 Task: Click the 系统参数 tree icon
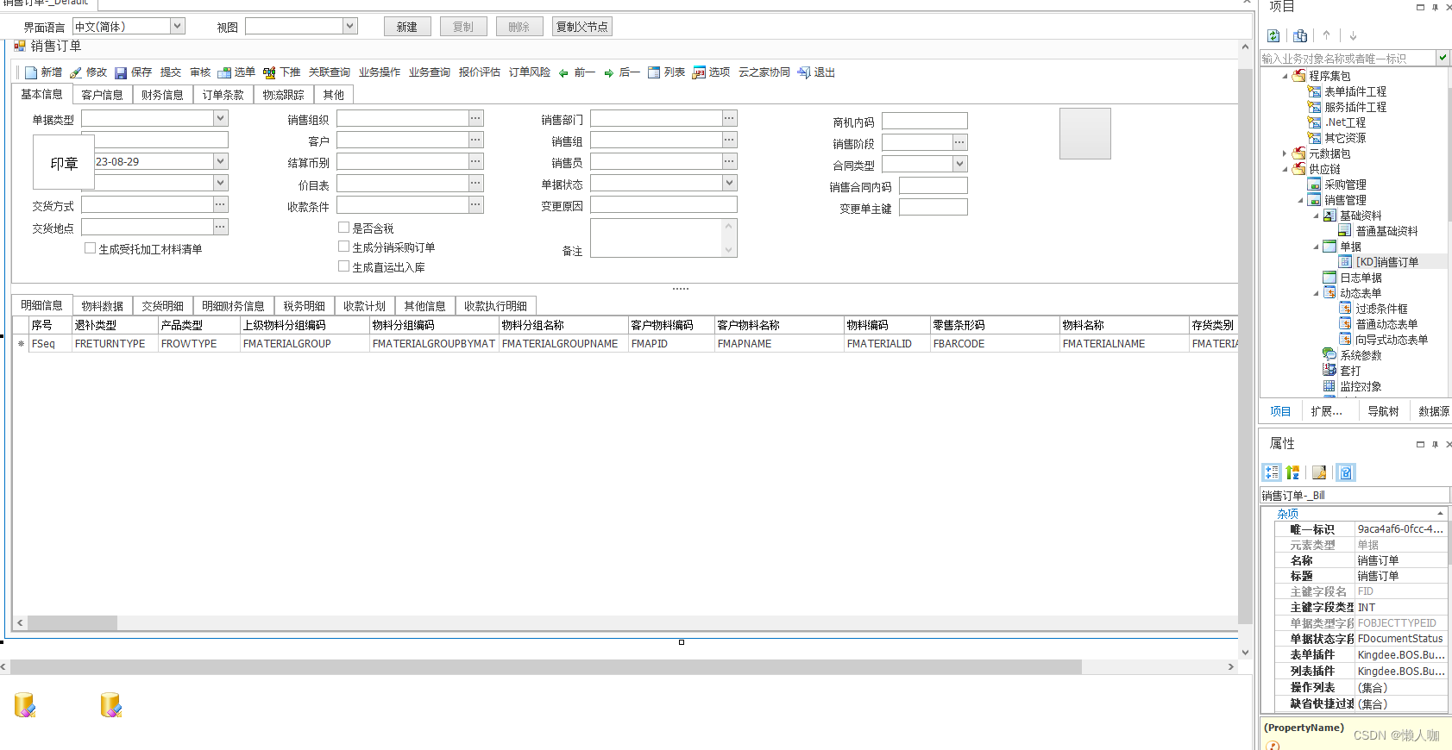[1329, 355]
